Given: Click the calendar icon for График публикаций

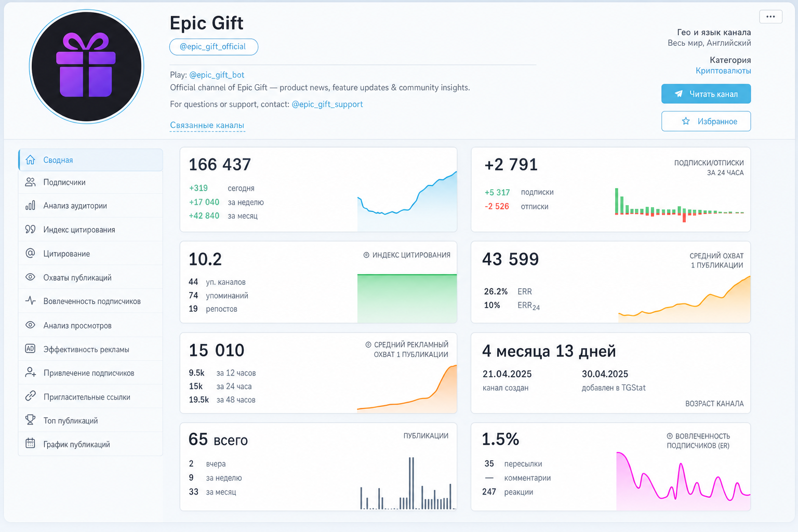Looking at the screenshot, I should click(30, 444).
